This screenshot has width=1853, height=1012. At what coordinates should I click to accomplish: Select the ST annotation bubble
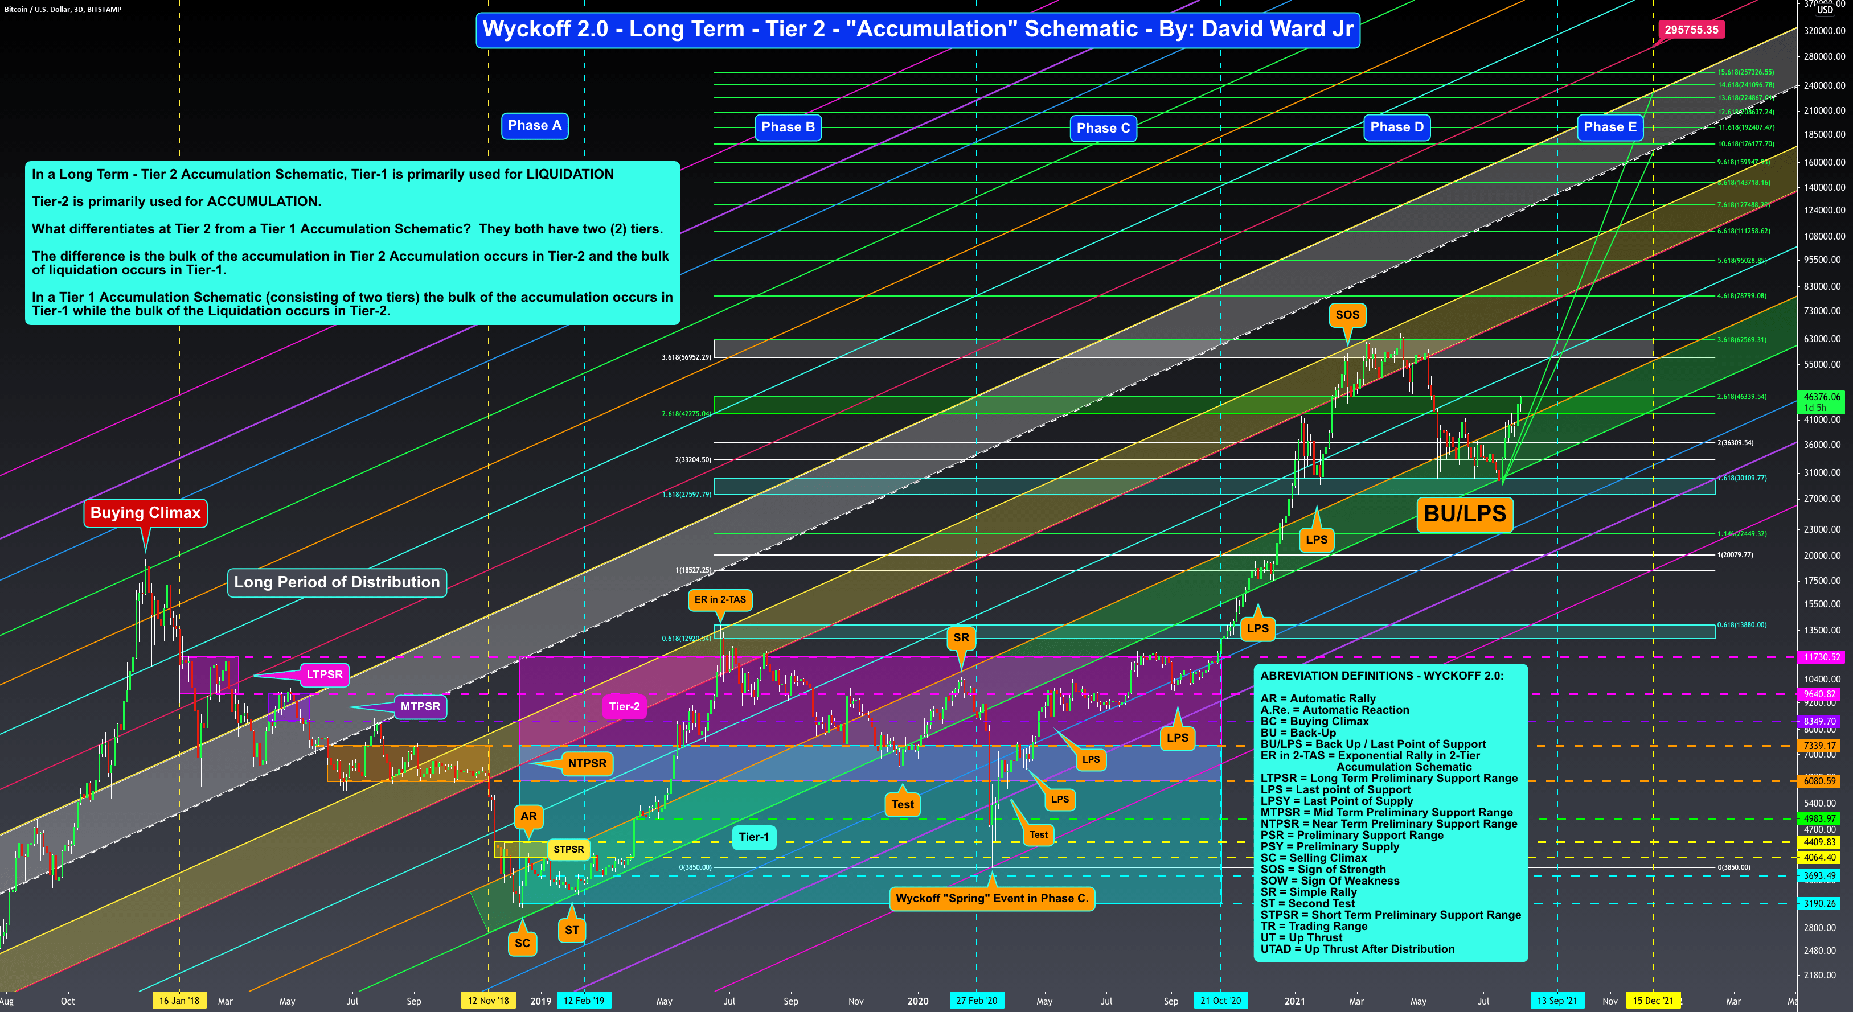(x=571, y=930)
